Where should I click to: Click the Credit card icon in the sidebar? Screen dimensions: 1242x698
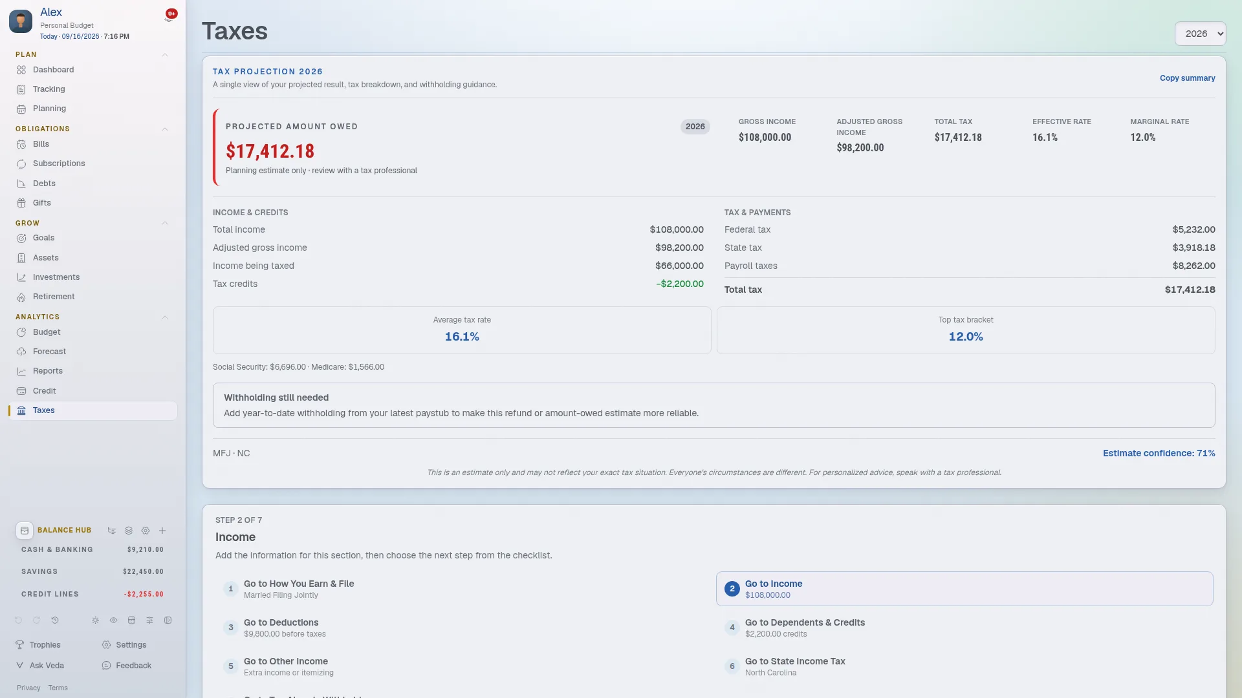[21, 391]
